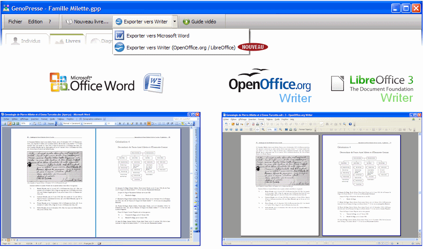The height and width of the screenshot is (249, 423).
Task: Open the Edition menu in GenoPresse
Action: [x=35, y=22]
